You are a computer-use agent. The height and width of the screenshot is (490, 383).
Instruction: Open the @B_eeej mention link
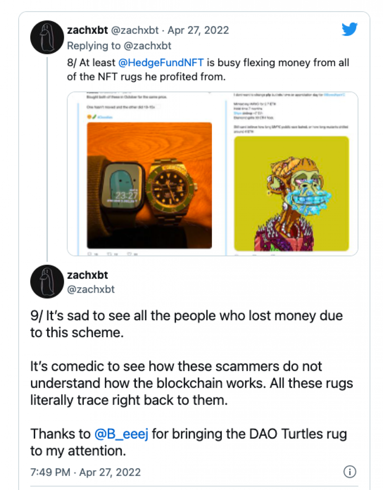(x=121, y=434)
